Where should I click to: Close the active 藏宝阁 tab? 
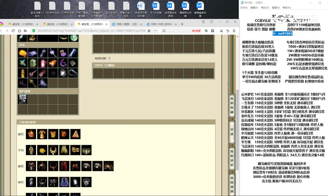click(106, 24)
